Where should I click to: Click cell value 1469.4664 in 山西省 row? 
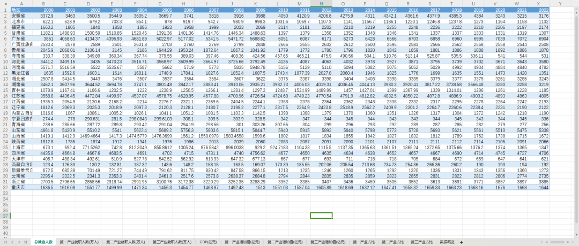pos(89,136)
